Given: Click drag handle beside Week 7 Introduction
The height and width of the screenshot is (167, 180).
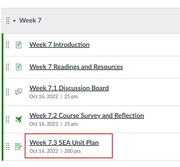Looking at the screenshot, I should (x=7, y=45).
